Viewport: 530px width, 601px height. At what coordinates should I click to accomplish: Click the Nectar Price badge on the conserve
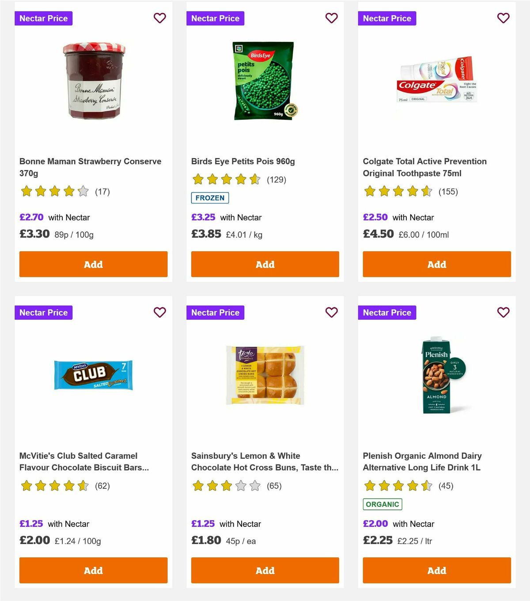point(44,18)
